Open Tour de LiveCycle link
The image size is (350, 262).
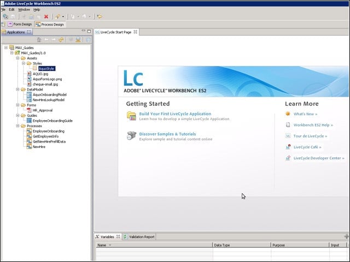point(310,136)
